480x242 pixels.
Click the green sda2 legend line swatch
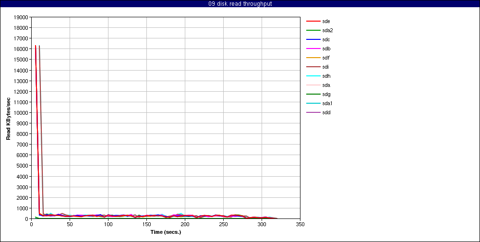313,31
